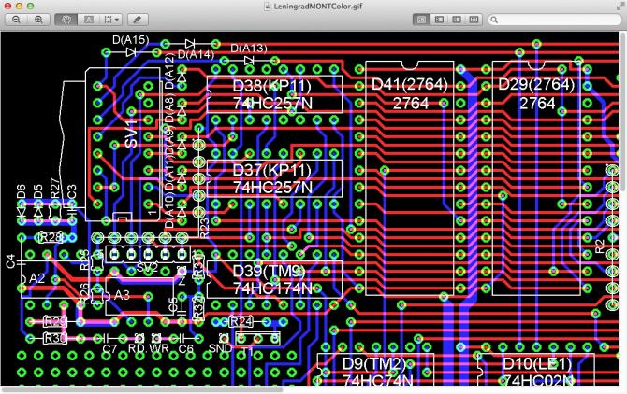Select the Move hand tool
The image size is (627, 394).
(66, 19)
